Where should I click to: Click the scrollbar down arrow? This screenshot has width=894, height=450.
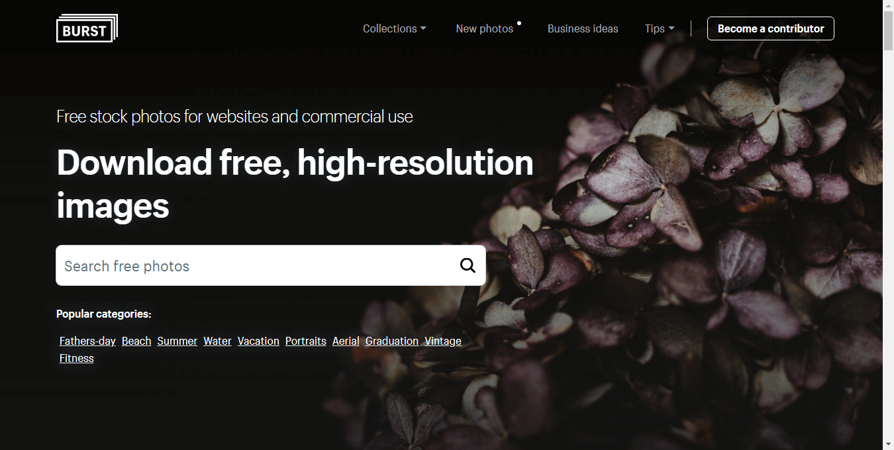(888, 443)
